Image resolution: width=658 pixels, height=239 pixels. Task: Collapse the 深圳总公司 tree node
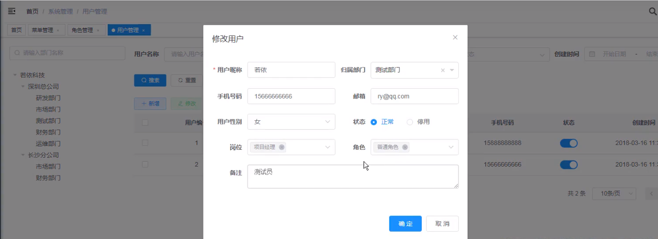click(x=23, y=87)
